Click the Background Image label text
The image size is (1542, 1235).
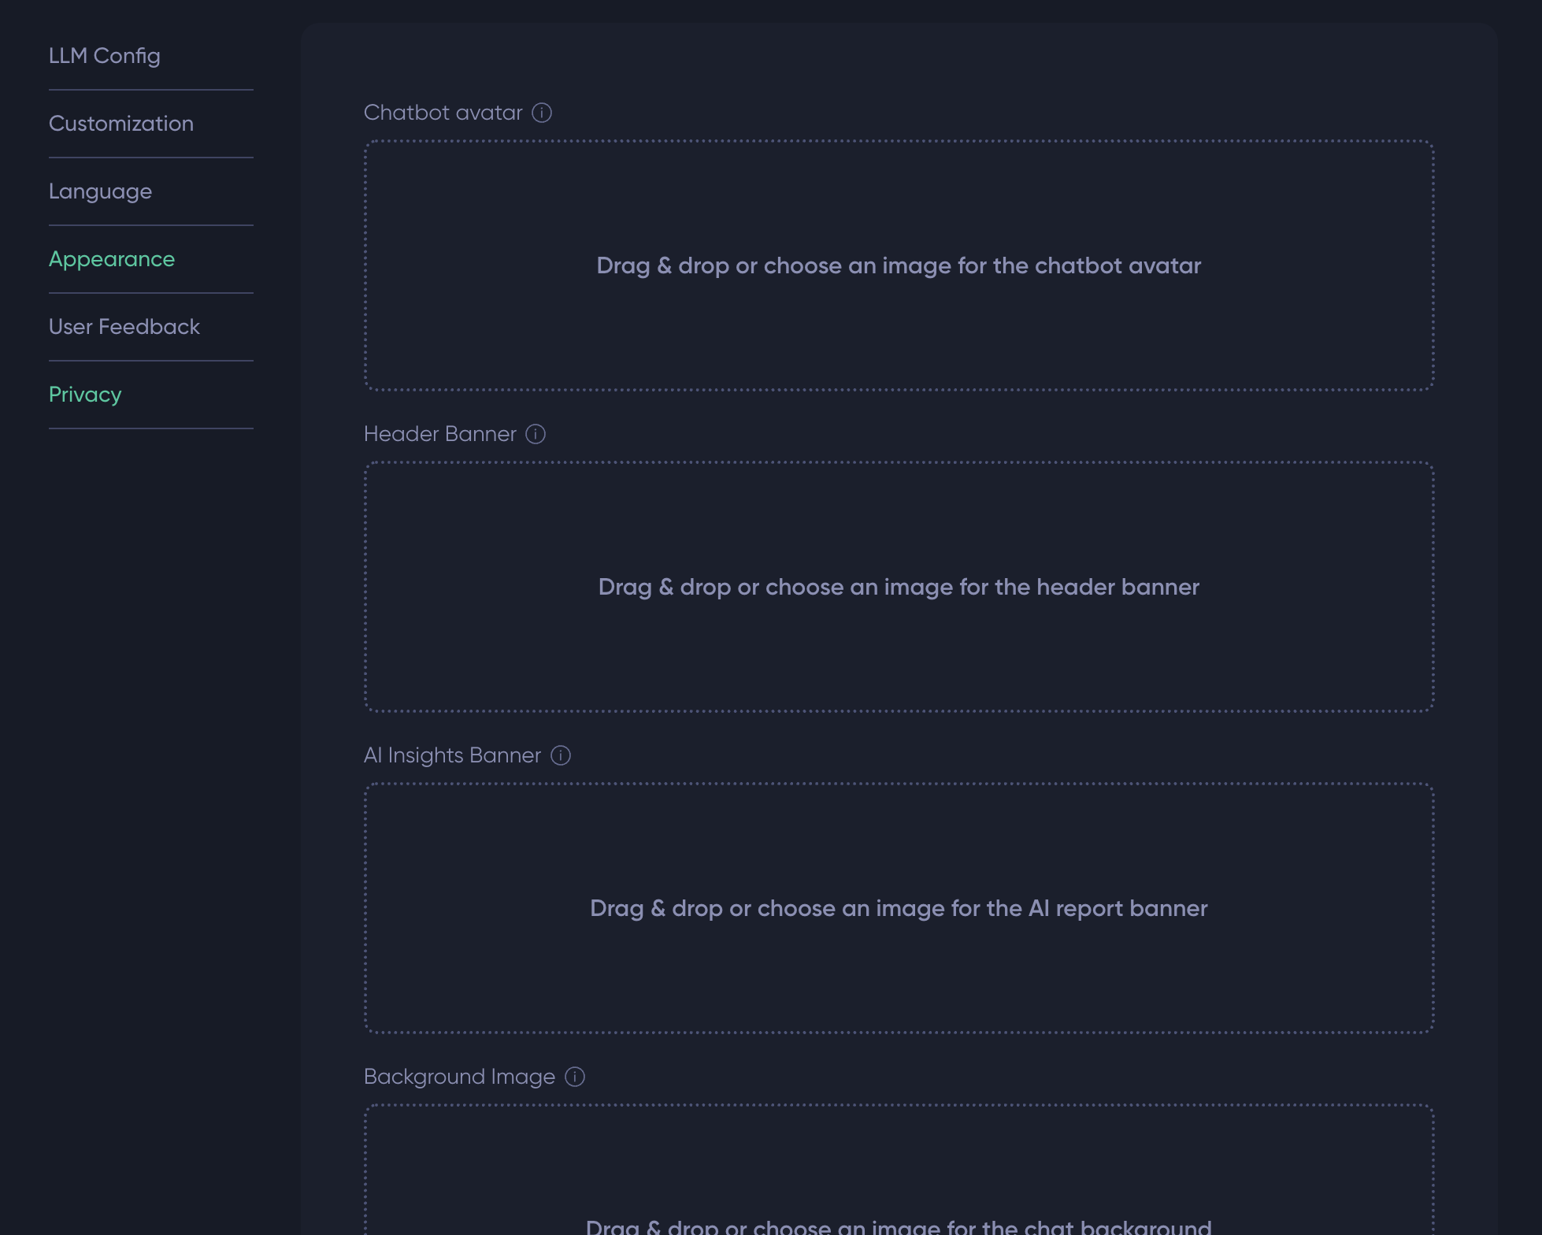tap(460, 1077)
